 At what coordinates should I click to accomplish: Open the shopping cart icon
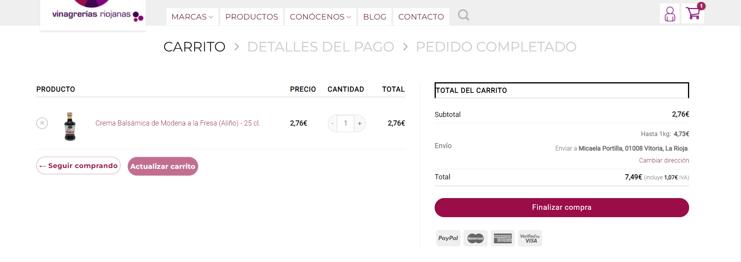click(x=693, y=13)
